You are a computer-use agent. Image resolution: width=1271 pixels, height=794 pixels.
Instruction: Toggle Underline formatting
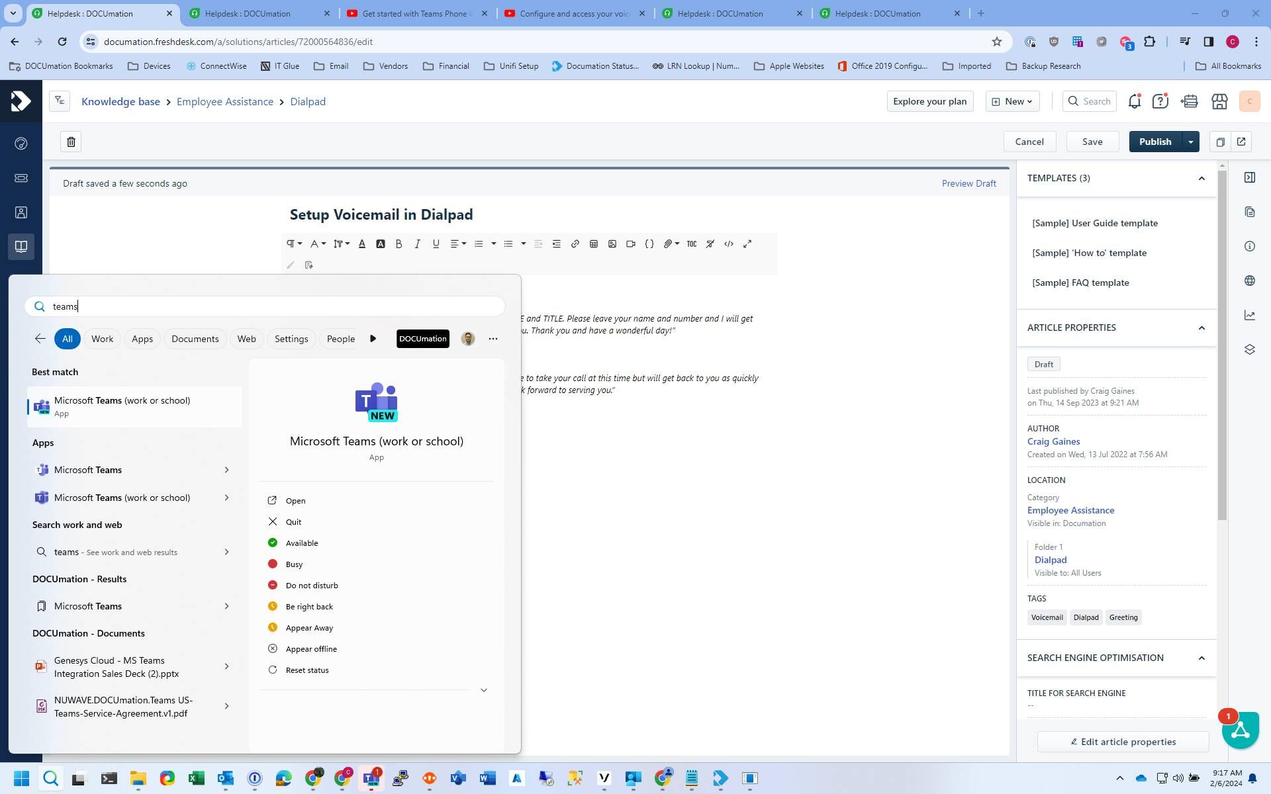point(436,244)
